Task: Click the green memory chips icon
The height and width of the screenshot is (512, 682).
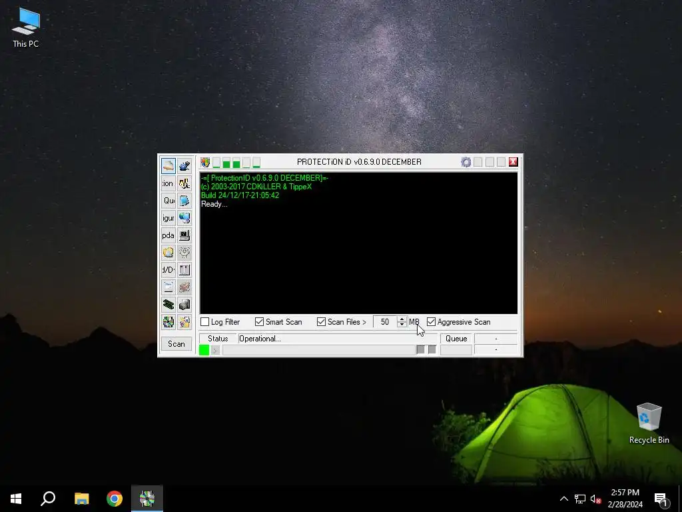Action: coord(169,304)
